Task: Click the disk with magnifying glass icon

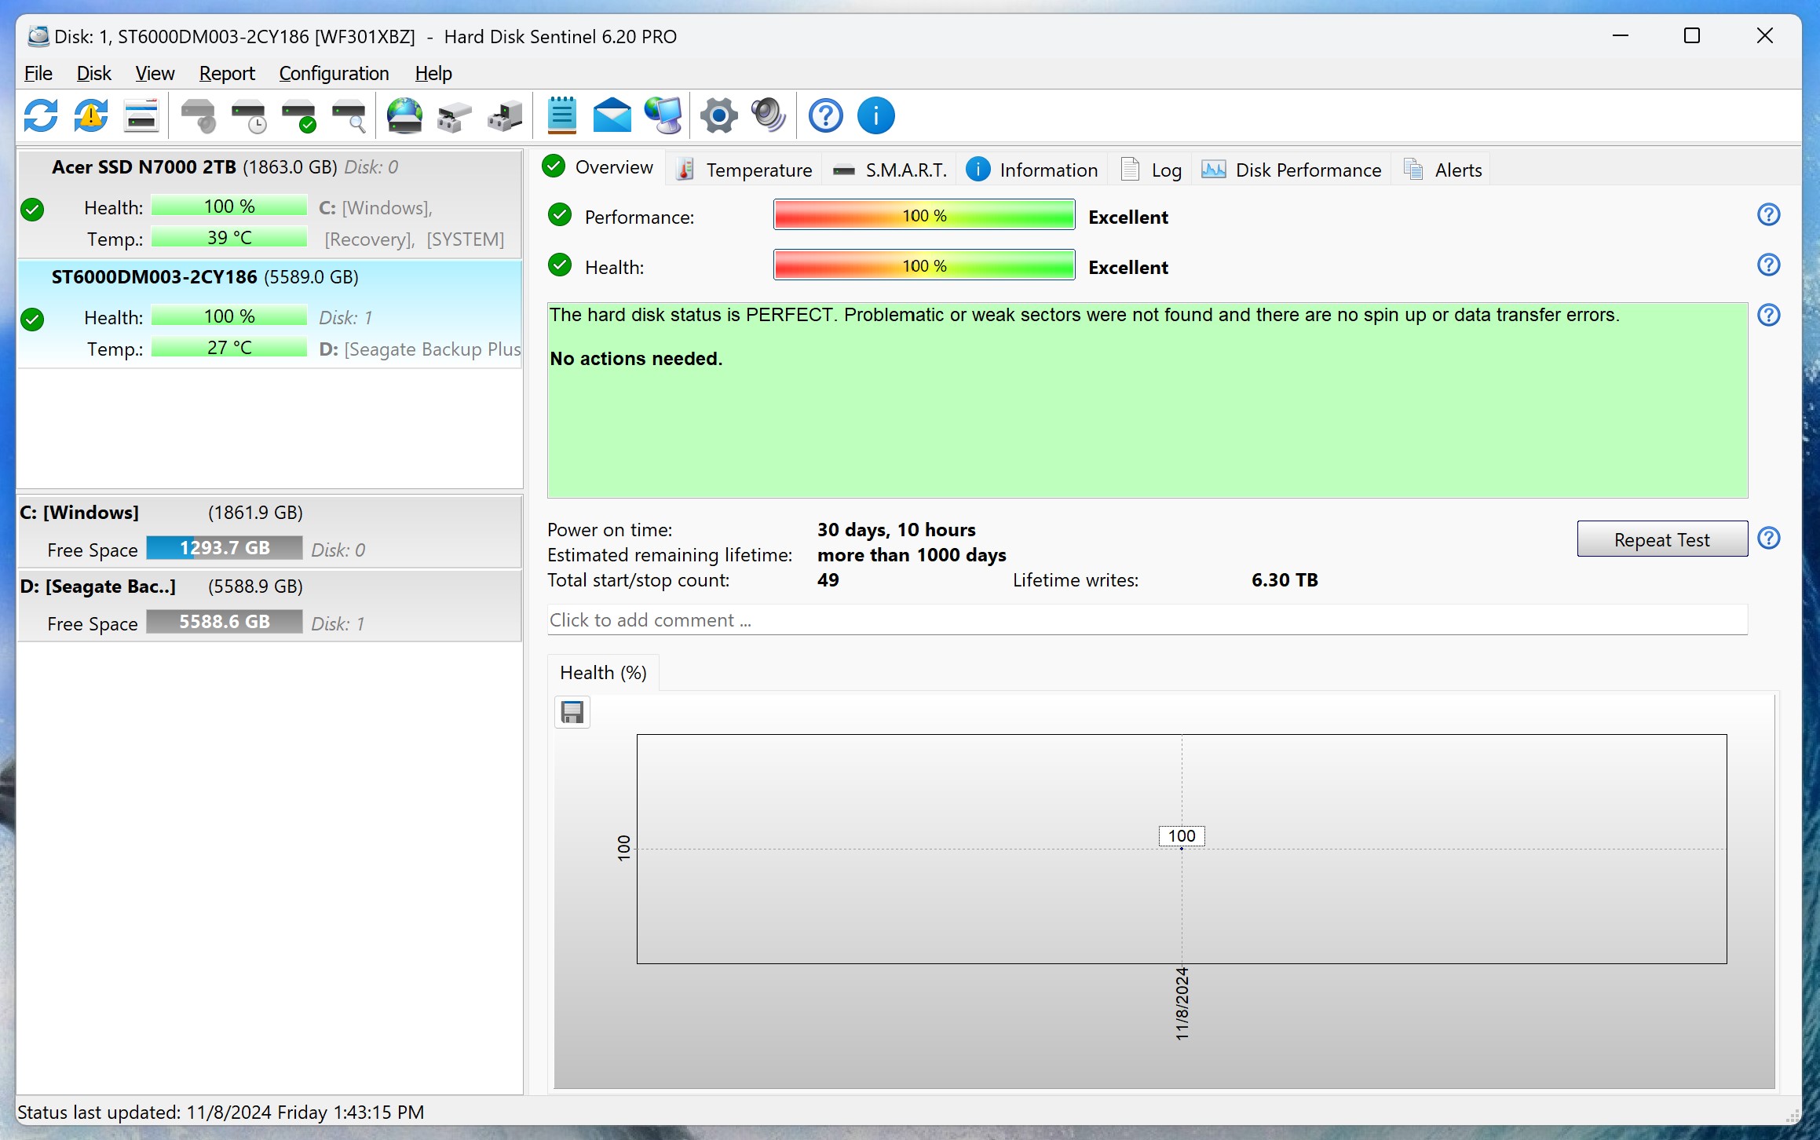Action: tap(349, 116)
